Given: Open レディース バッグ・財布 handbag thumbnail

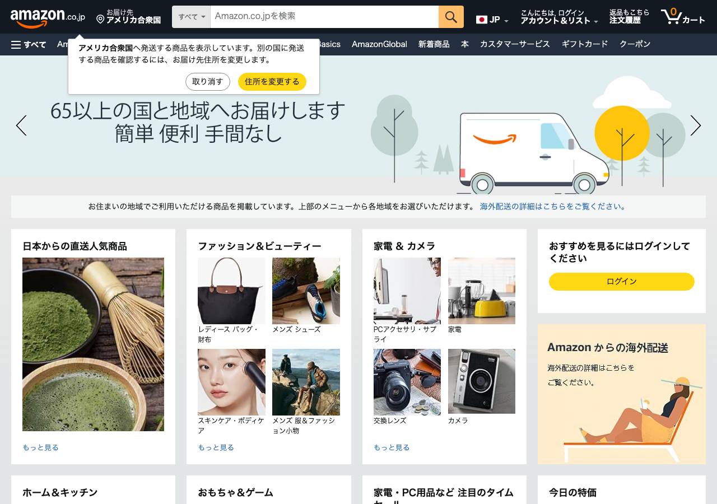Looking at the screenshot, I should point(231,291).
